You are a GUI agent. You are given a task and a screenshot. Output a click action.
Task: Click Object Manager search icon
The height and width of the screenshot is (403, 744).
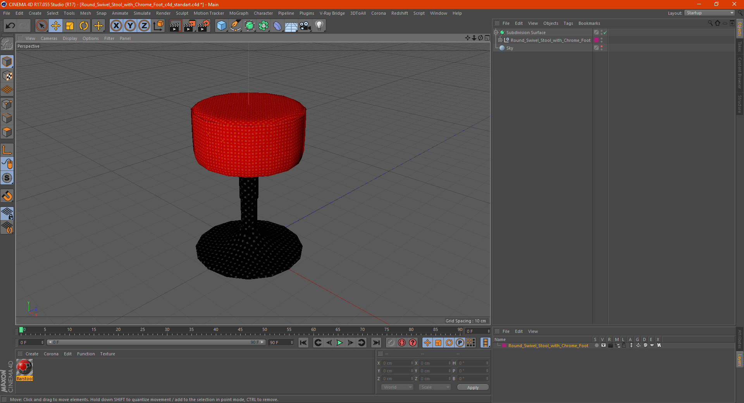click(x=710, y=23)
